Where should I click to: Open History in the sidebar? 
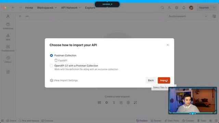[8, 59]
